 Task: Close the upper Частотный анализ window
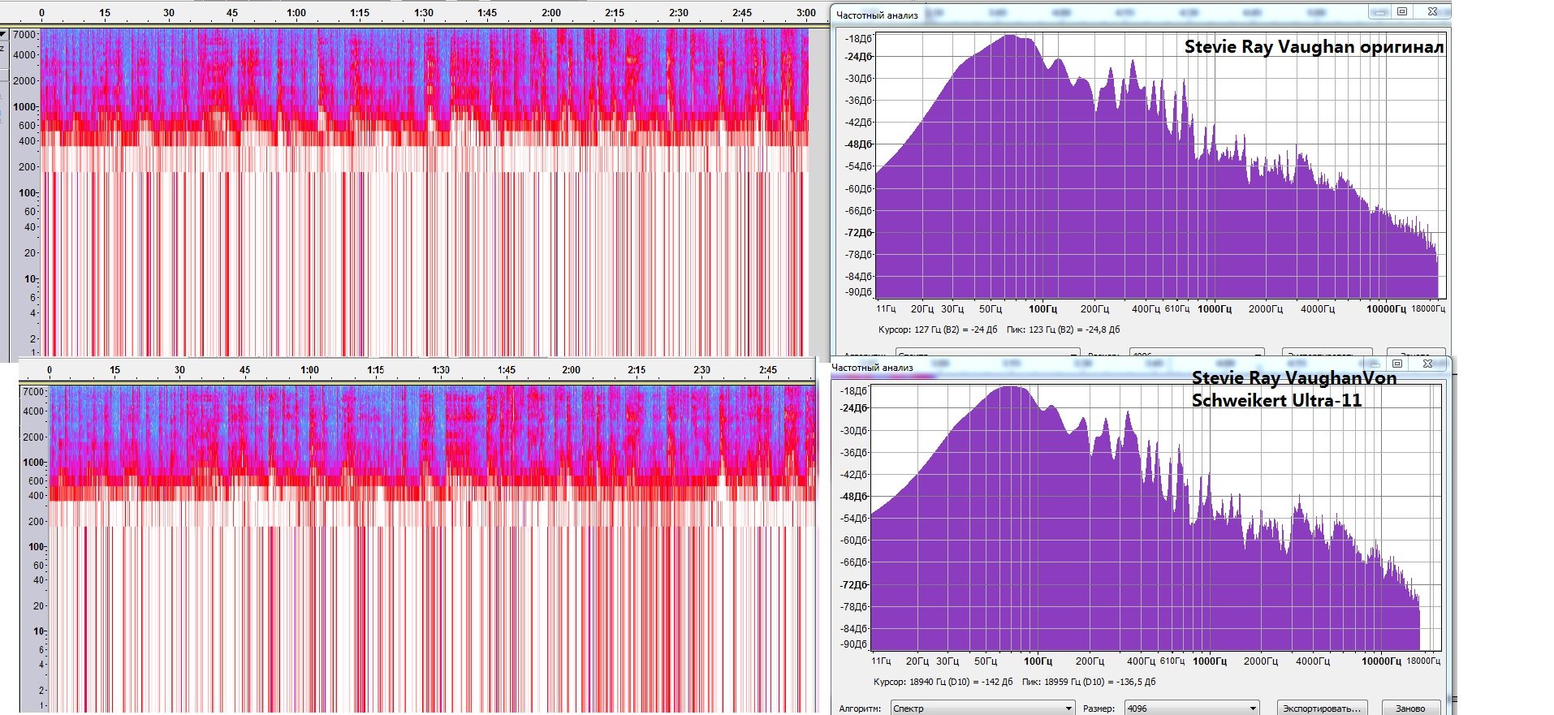(1431, 11)
